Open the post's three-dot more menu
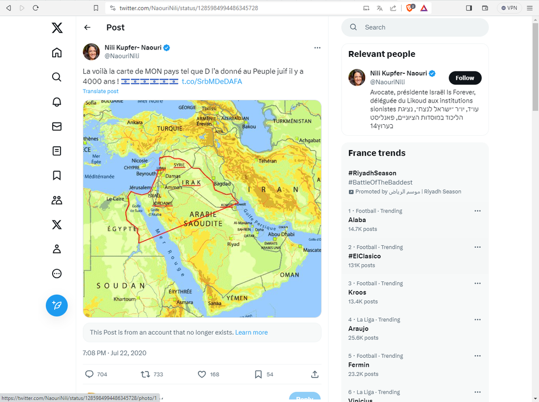The width and height of the screenshot is (539, 402). (317, 47)
